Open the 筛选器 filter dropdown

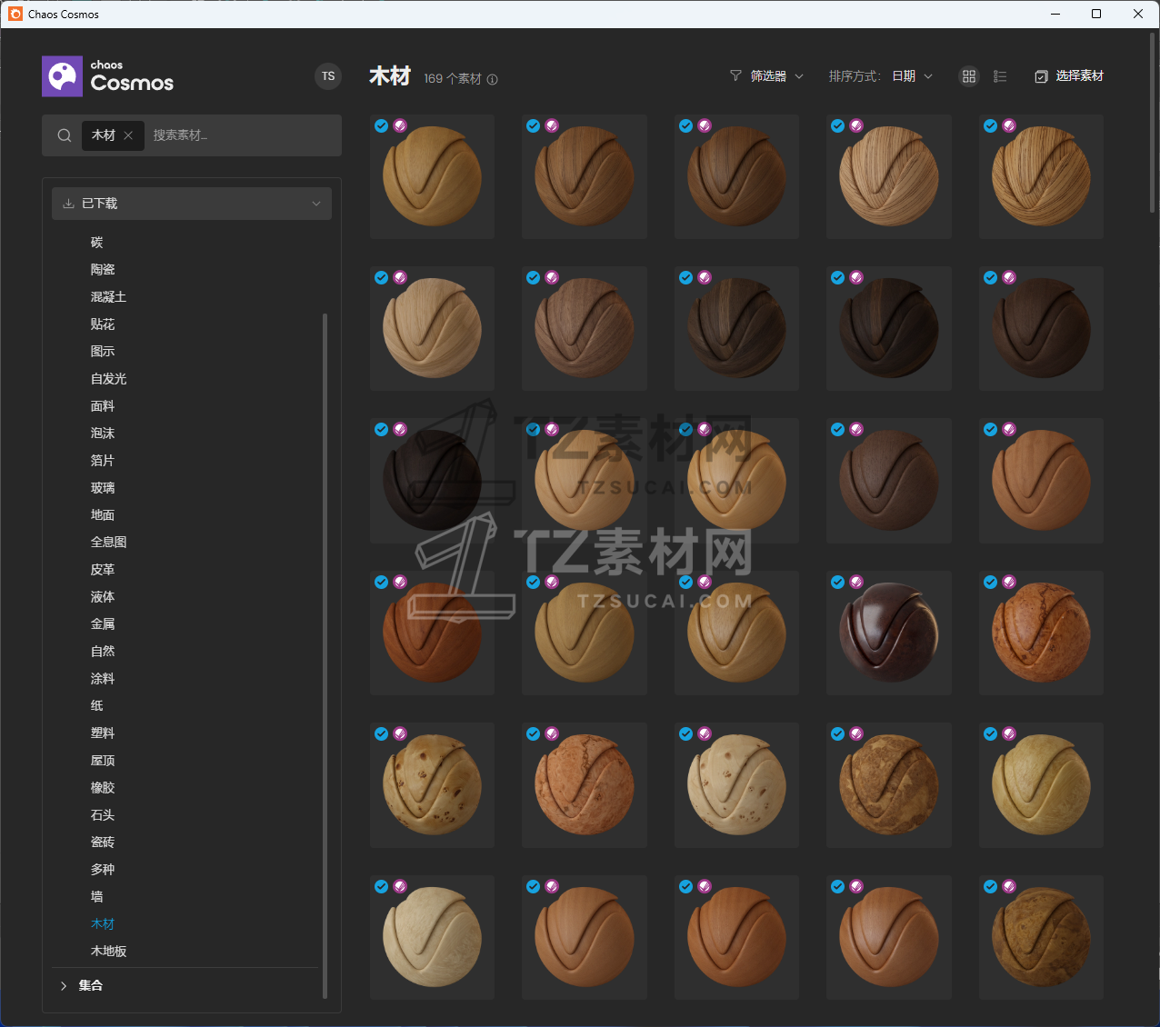(767, 76)
